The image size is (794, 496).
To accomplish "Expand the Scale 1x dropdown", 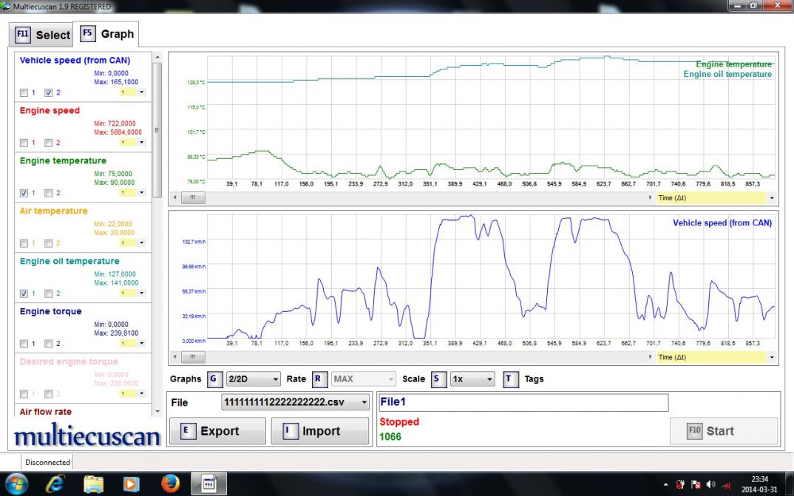I will point(472,379).
